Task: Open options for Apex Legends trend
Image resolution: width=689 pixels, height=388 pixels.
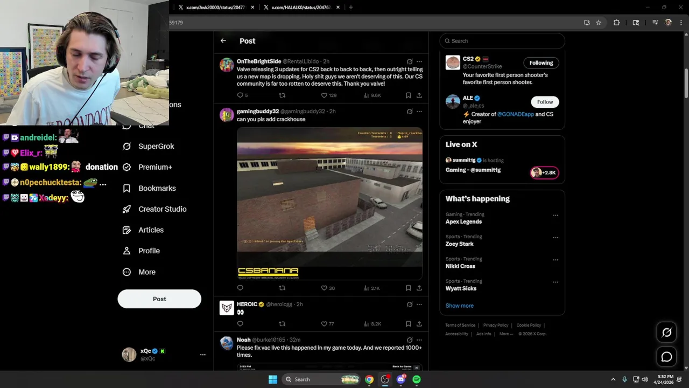Action: (x=556, y=216)
